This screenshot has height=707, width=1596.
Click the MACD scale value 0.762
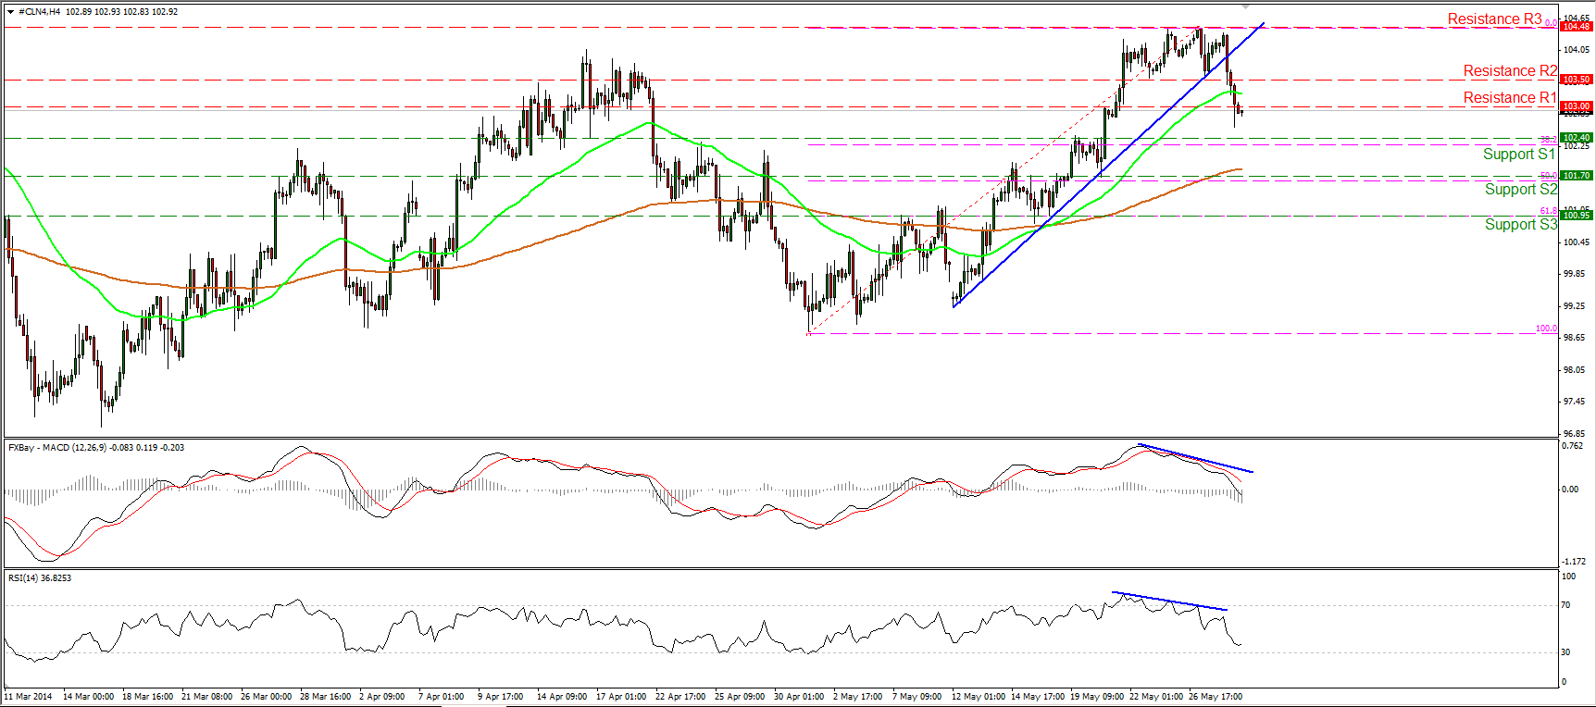click(x=1572, y=446)
